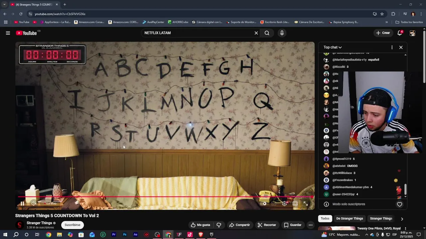
Task: Send a heart reaction in chat
Action: click(x=400, y=204)
